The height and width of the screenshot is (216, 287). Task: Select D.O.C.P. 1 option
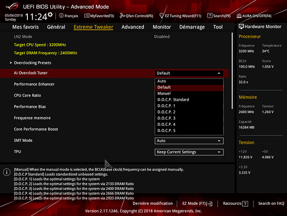(189, 106)
